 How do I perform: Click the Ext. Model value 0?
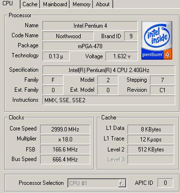108,90
